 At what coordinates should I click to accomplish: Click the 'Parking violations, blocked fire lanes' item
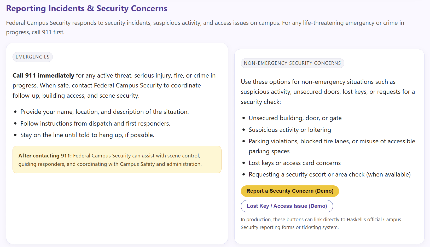pyautogui.click(x=332, y=141)
